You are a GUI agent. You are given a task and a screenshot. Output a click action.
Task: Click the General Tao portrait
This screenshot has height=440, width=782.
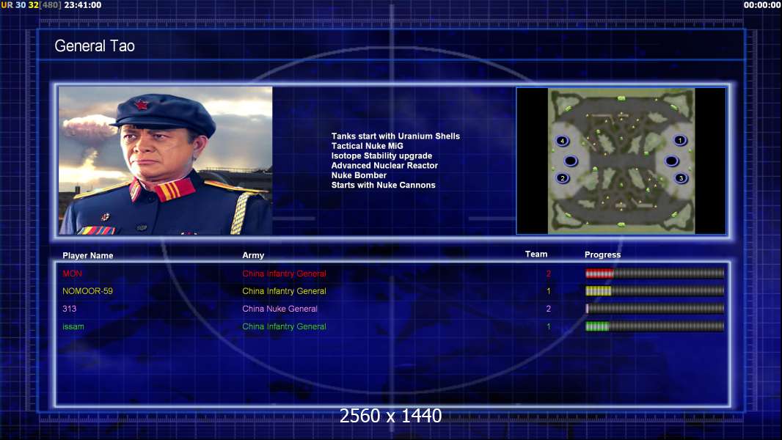[x=166, y=161]
